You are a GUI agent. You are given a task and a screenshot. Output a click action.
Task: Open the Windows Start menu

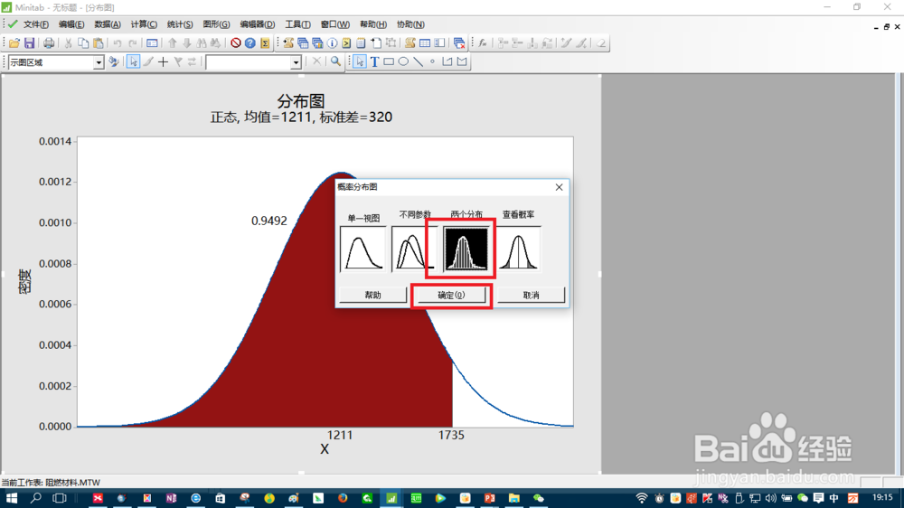click(11, 498)
